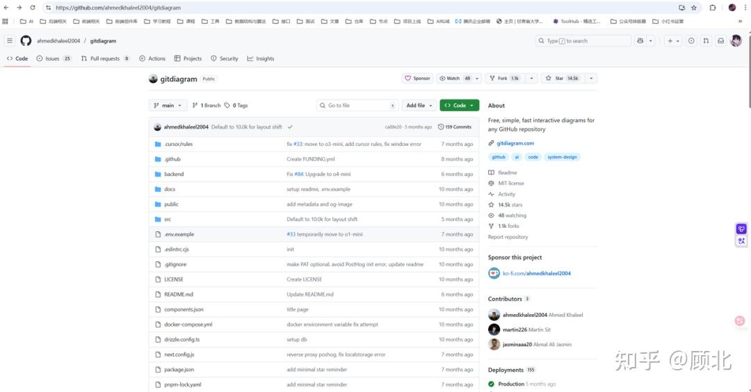Viewport: 751px width, 392px height.
Task: Switch to the Pull requests tab
Action: point(105,58)
